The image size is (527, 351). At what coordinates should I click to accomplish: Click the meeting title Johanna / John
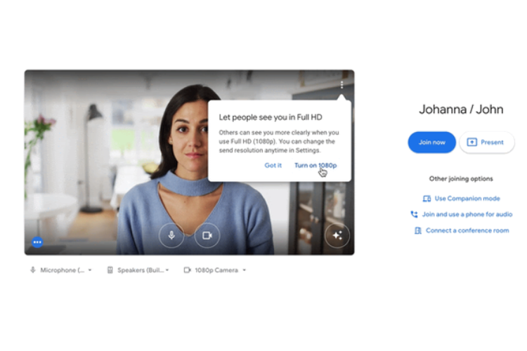[x=461, y=109]
